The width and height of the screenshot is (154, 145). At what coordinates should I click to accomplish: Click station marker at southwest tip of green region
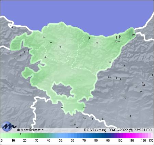[x=62, y=107]
